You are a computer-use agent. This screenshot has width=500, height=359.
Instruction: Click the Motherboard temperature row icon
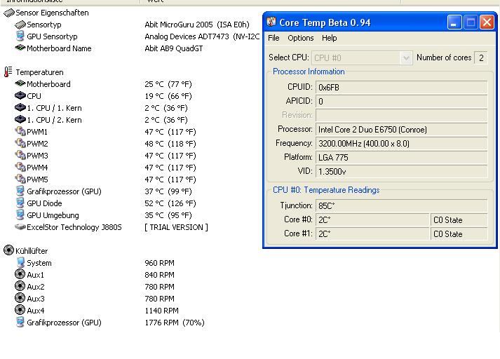click(20, 83)
